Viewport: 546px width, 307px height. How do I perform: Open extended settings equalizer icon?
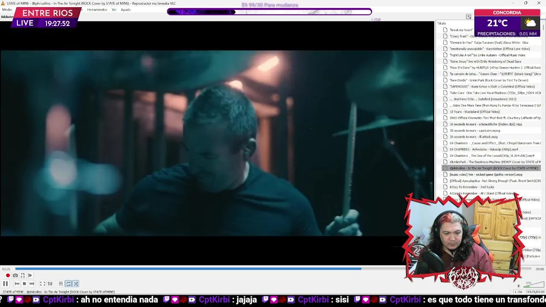50,284
